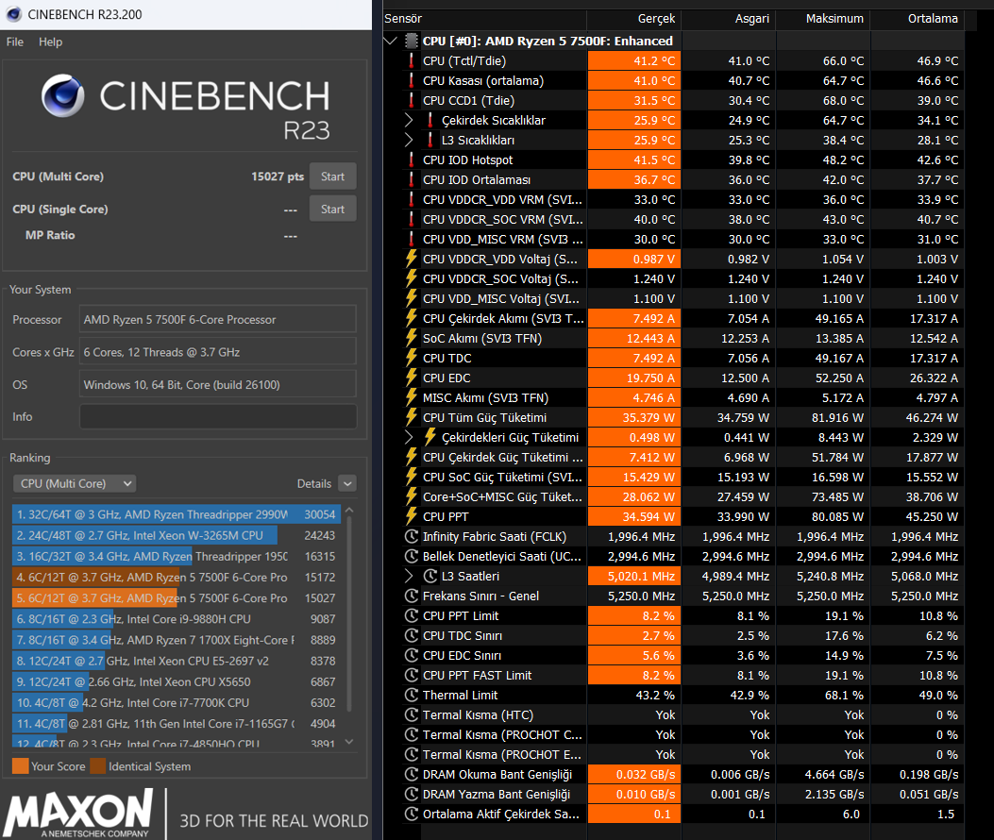Start the CPU Multi Core benchmark

tap(333, 176)
